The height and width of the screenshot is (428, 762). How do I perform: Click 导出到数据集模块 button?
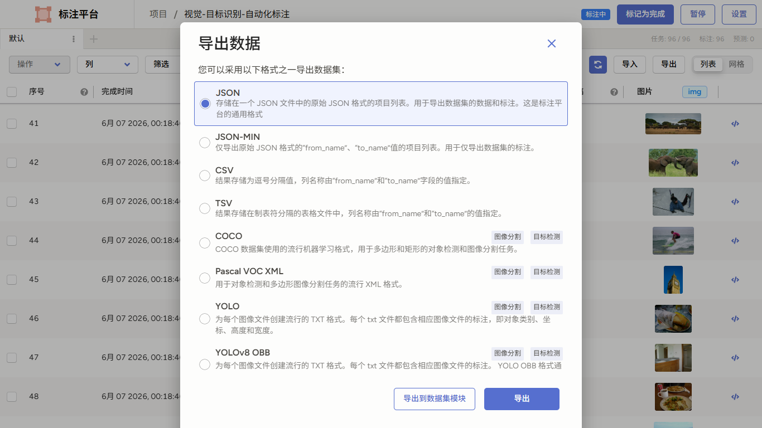(x=435, y=399)
